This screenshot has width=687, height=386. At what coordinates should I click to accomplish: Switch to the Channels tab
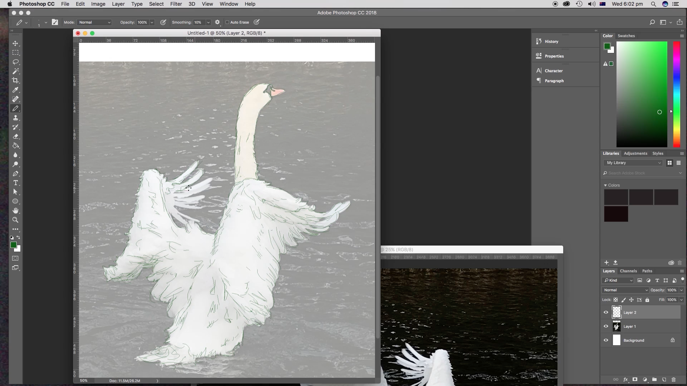pyautogui.click(x=628, y=271)
